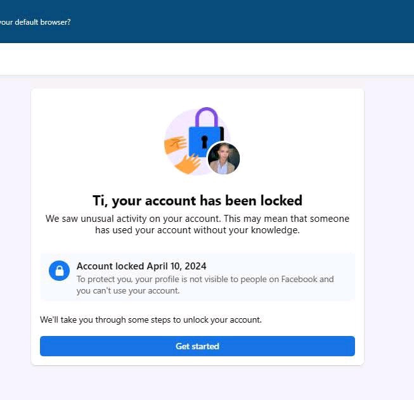
Task: Click the "We'll take you through some steps" line
Action: coord(151,319)
